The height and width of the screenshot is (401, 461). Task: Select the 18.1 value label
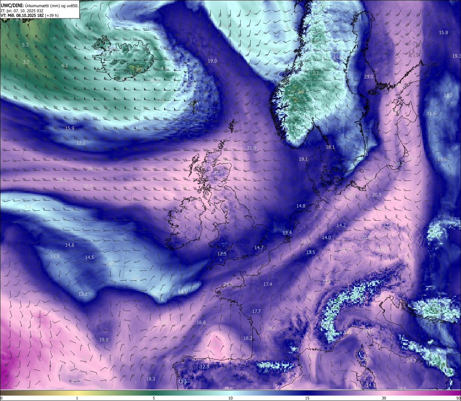(330, 147)
